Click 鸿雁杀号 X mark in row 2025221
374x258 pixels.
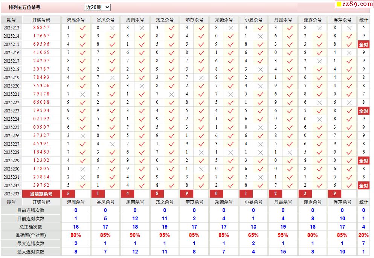click(82, 94)
